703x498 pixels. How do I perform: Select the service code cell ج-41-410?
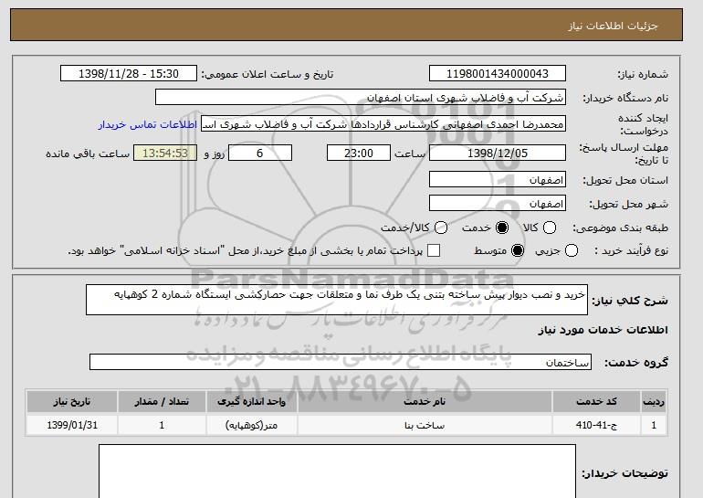tap(596, 425)
